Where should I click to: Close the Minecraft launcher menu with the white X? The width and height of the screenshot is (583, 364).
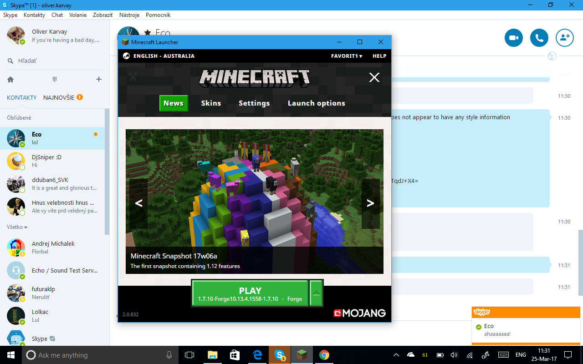click(x=374, y=77)
